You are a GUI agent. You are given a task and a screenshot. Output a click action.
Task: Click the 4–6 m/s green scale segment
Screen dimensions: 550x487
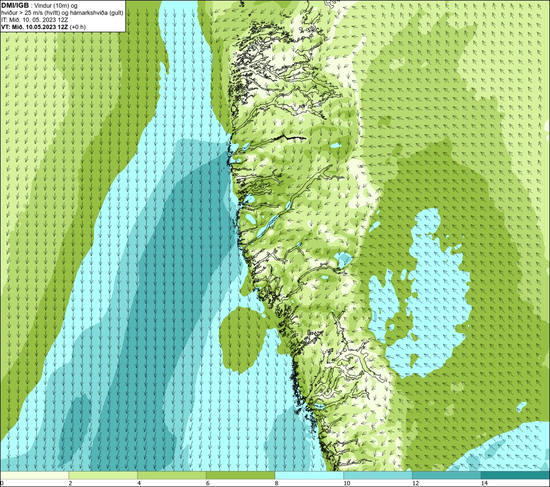pos(172,475)
